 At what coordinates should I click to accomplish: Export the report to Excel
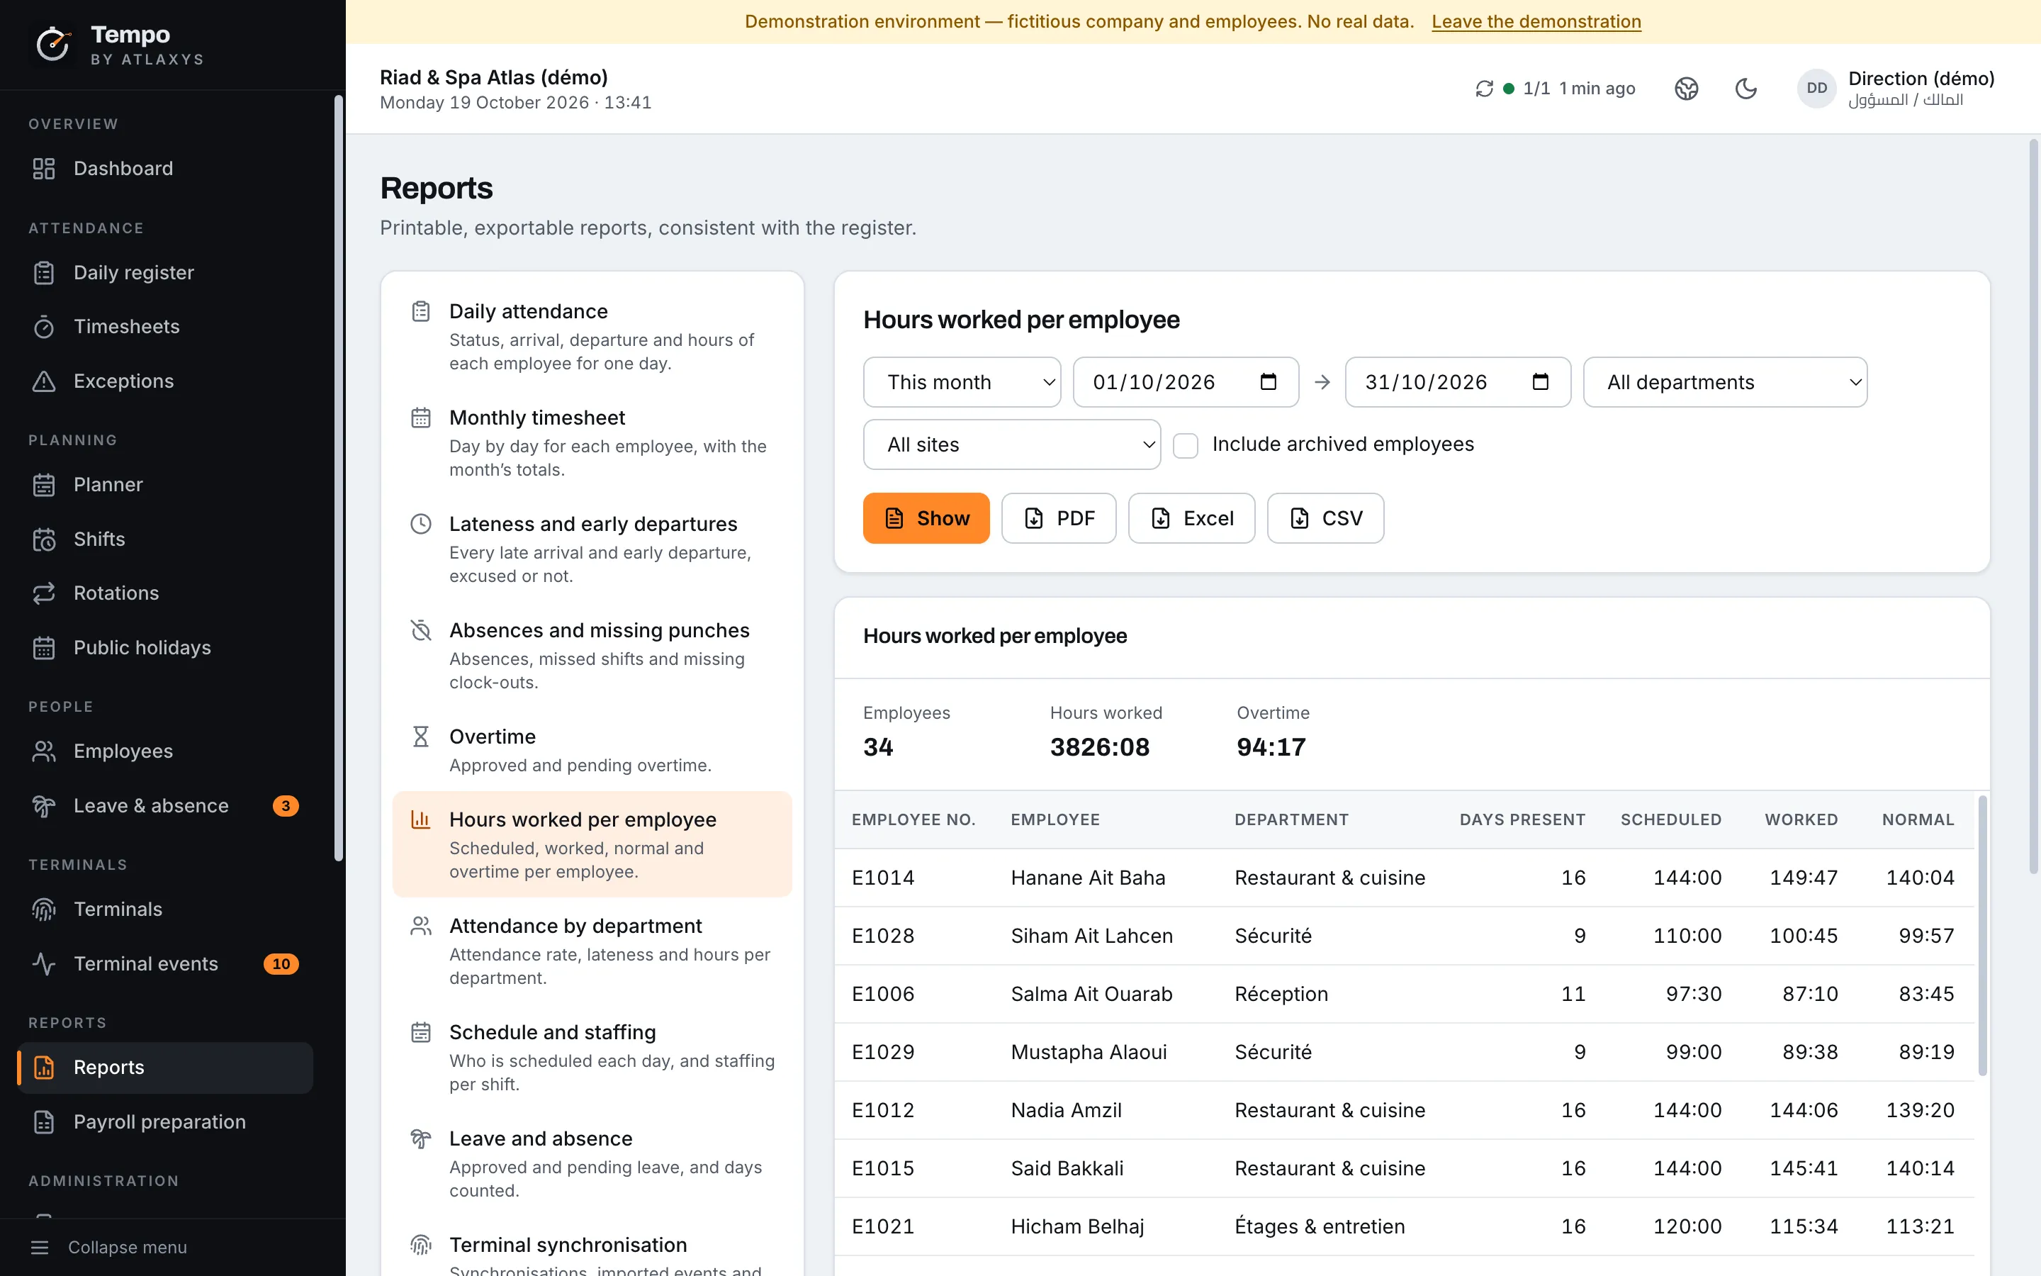1191,518
